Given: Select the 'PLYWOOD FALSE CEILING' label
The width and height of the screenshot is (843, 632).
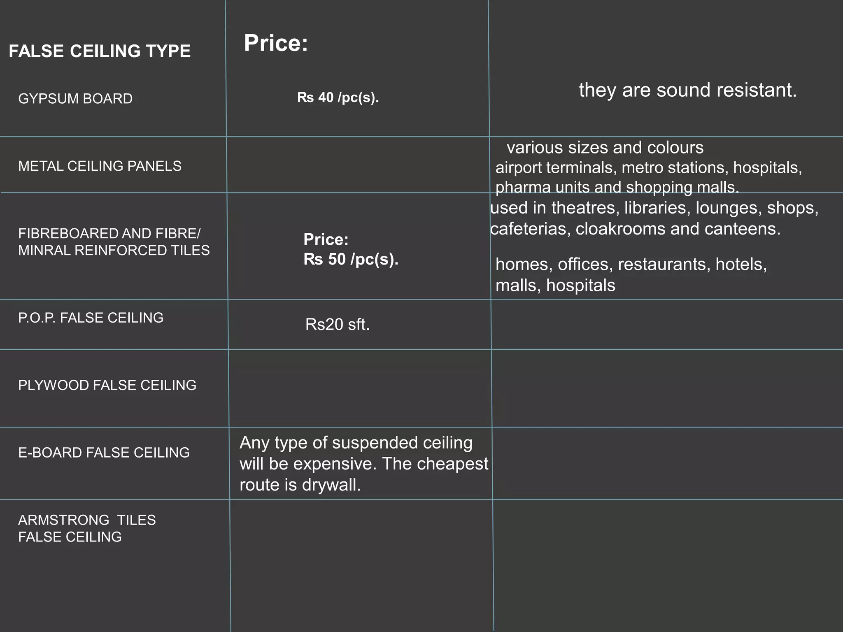Looking at the screenshot, I should tap(107, 385).
